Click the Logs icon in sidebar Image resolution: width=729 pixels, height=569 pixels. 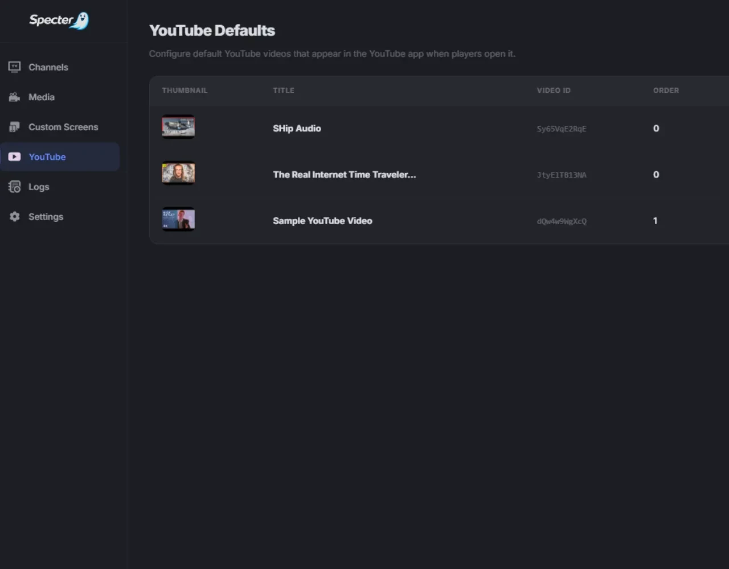click(x=14, y=187)
